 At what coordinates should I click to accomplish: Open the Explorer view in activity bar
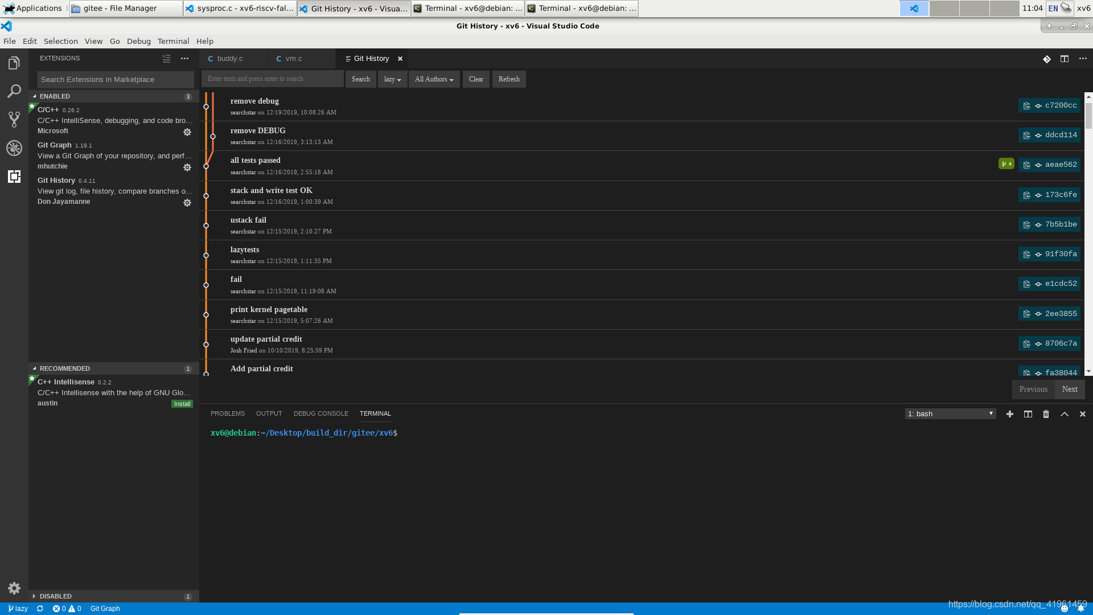14,63
